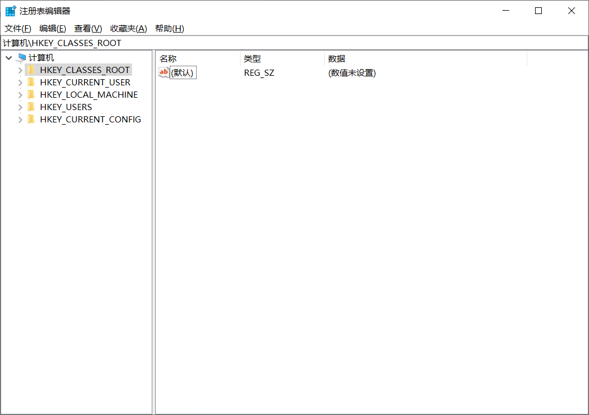
Task: Maximize the Registry Editor window
Action: click(538, 11)
